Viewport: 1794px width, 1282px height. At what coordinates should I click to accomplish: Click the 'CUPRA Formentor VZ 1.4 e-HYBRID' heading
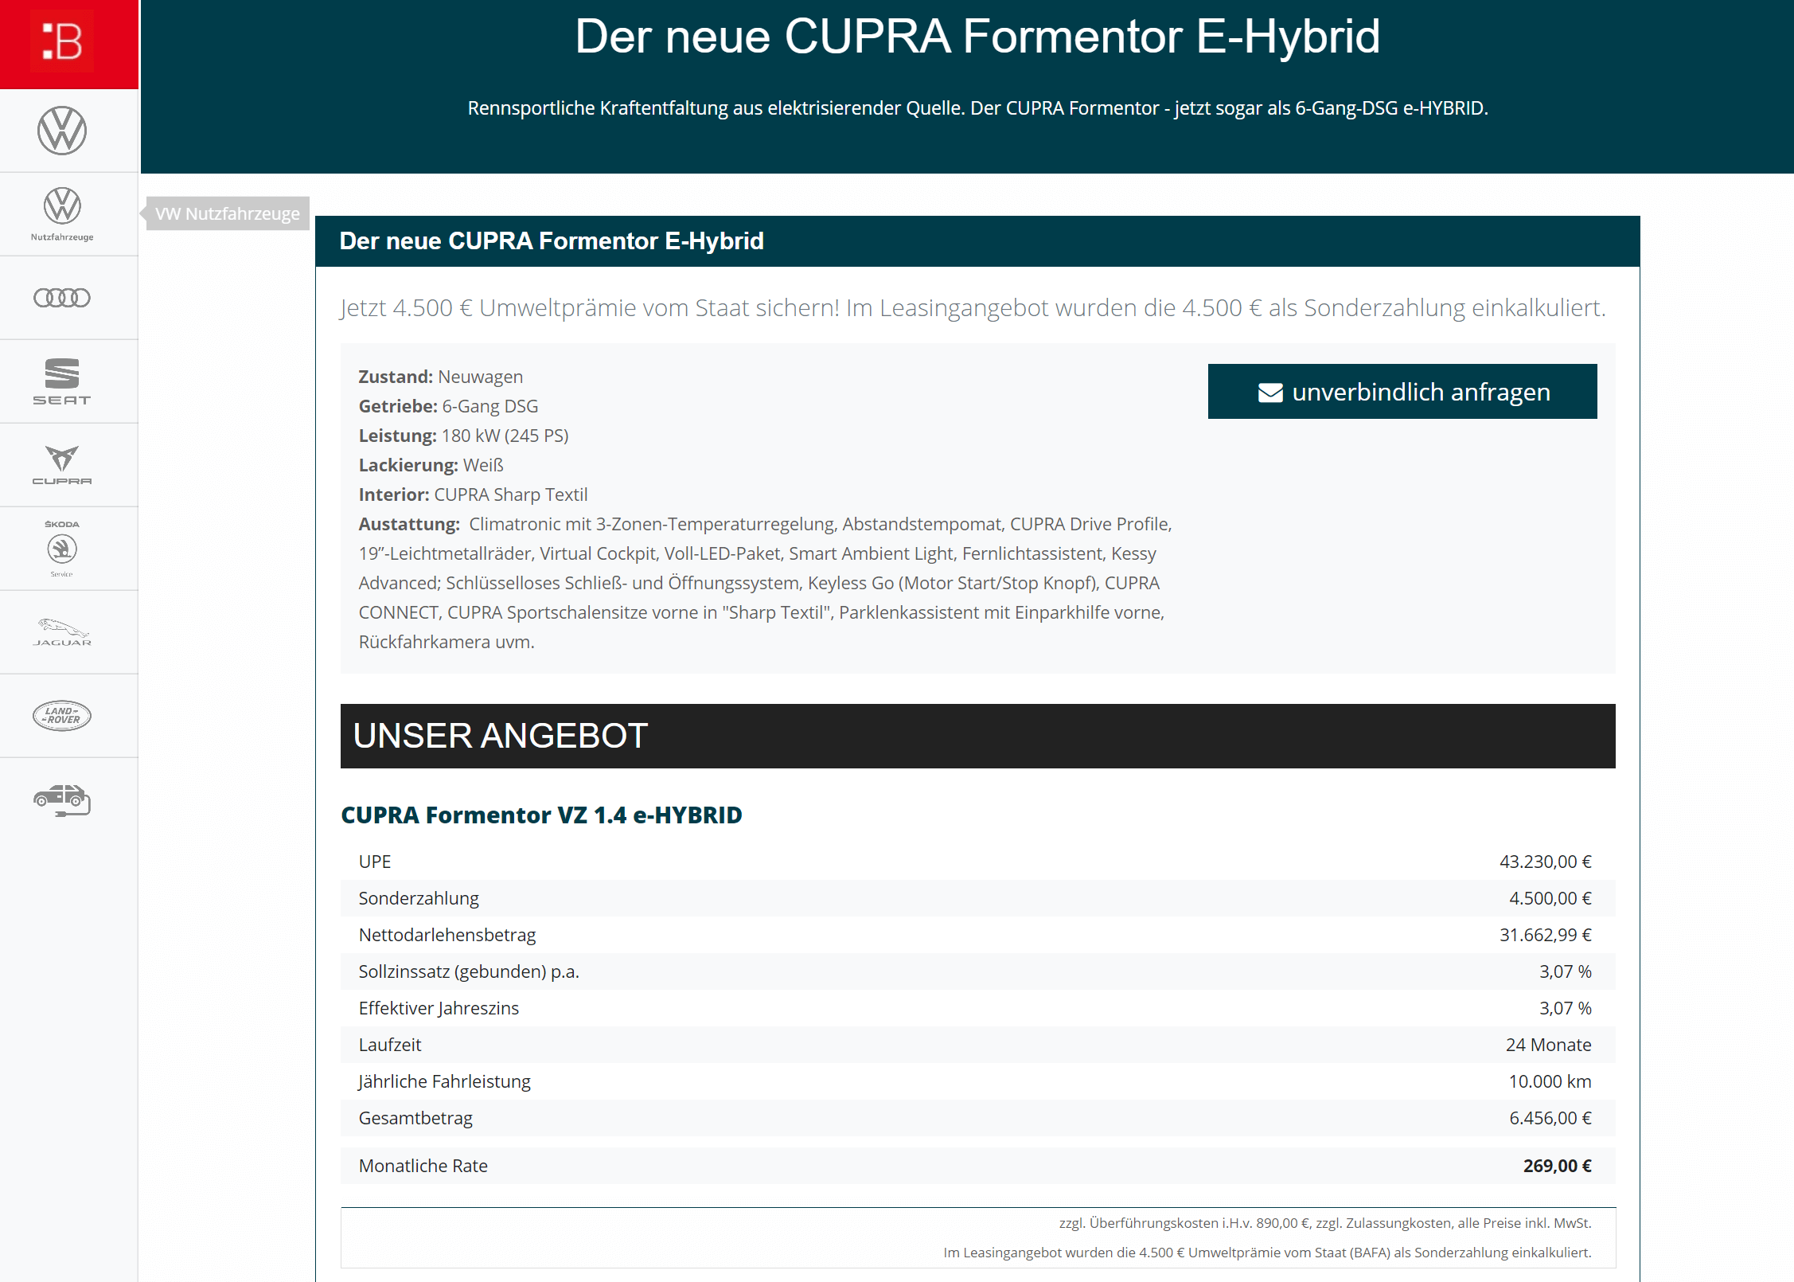541,815
